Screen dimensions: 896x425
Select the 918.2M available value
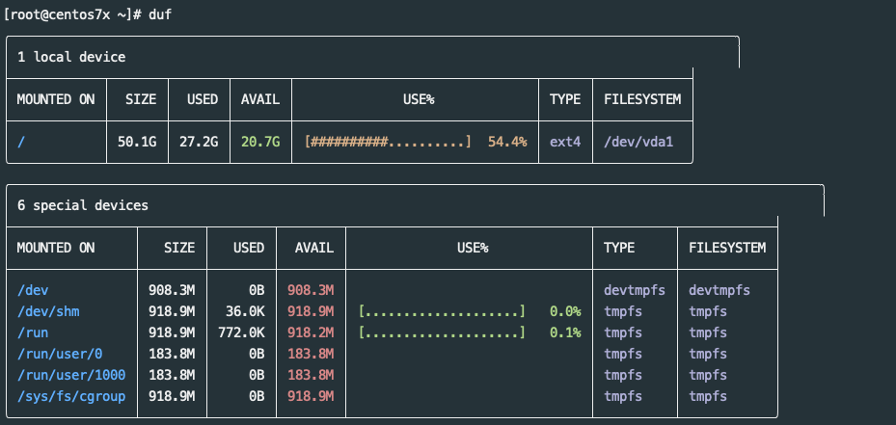tap(311, 332)
